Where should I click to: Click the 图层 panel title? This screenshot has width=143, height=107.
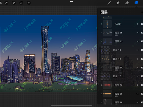tap(104, 12)
